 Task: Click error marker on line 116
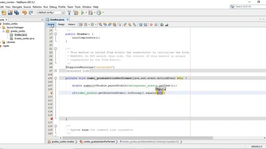[x=52, y=119]
